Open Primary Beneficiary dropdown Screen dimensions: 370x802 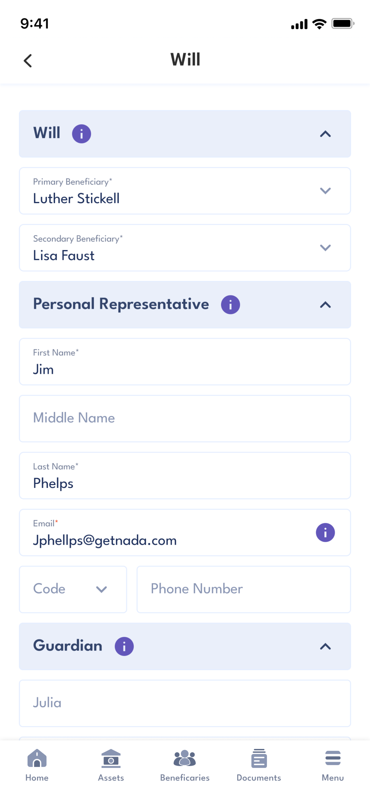[185, 190]
